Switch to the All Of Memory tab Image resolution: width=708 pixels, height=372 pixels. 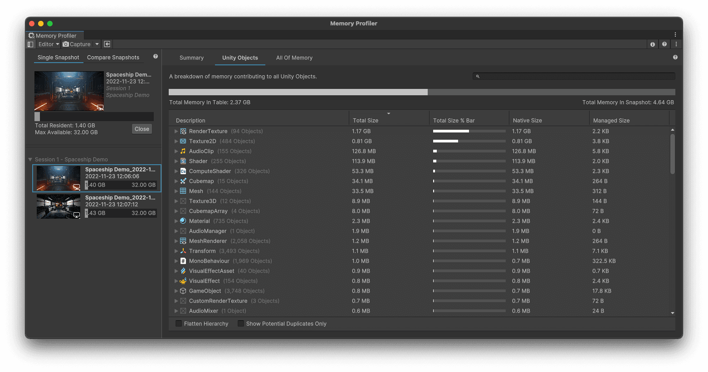[x=294, y=58]
